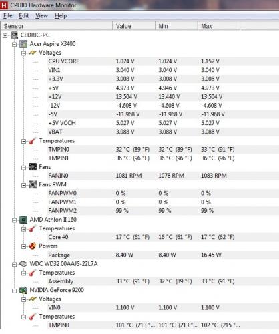
Task: Open the View menu
Action: (x=41, y=16)
